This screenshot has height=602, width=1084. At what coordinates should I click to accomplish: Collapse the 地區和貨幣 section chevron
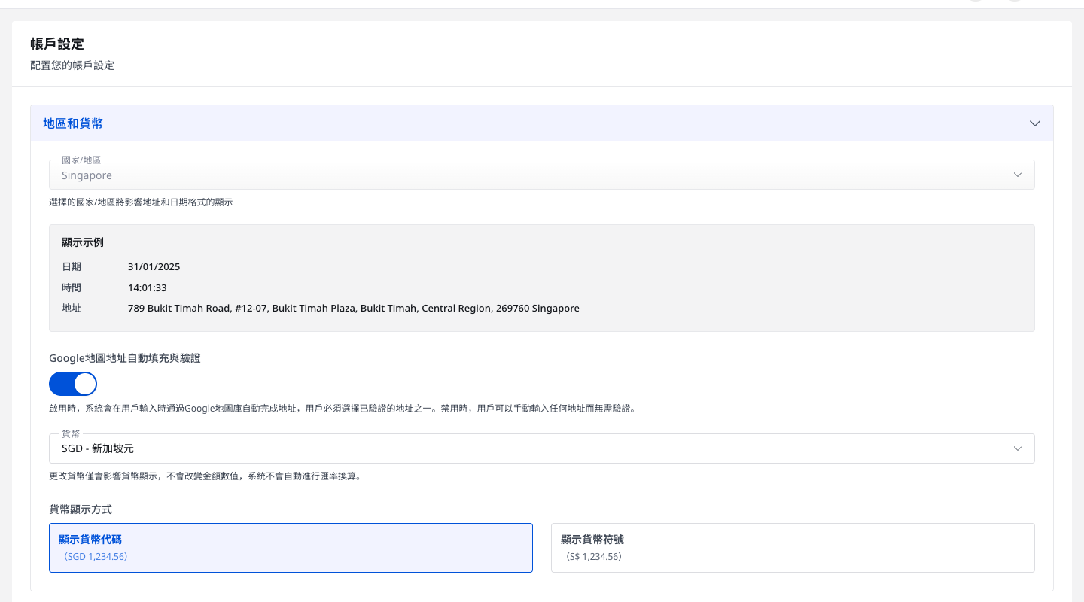(1035, 123)
